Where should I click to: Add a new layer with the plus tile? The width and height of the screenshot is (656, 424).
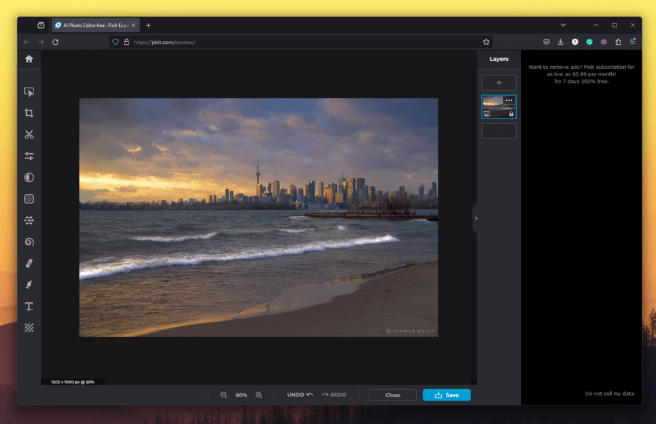[499, 82]
